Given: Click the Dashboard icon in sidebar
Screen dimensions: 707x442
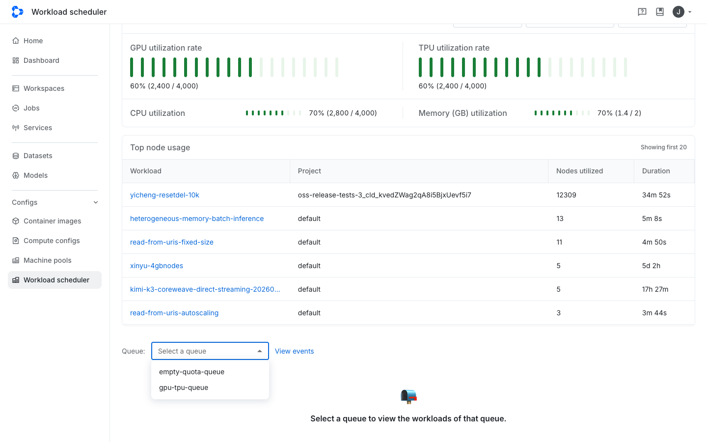Looking at the screenshot, I should click(x=16, y=60).
